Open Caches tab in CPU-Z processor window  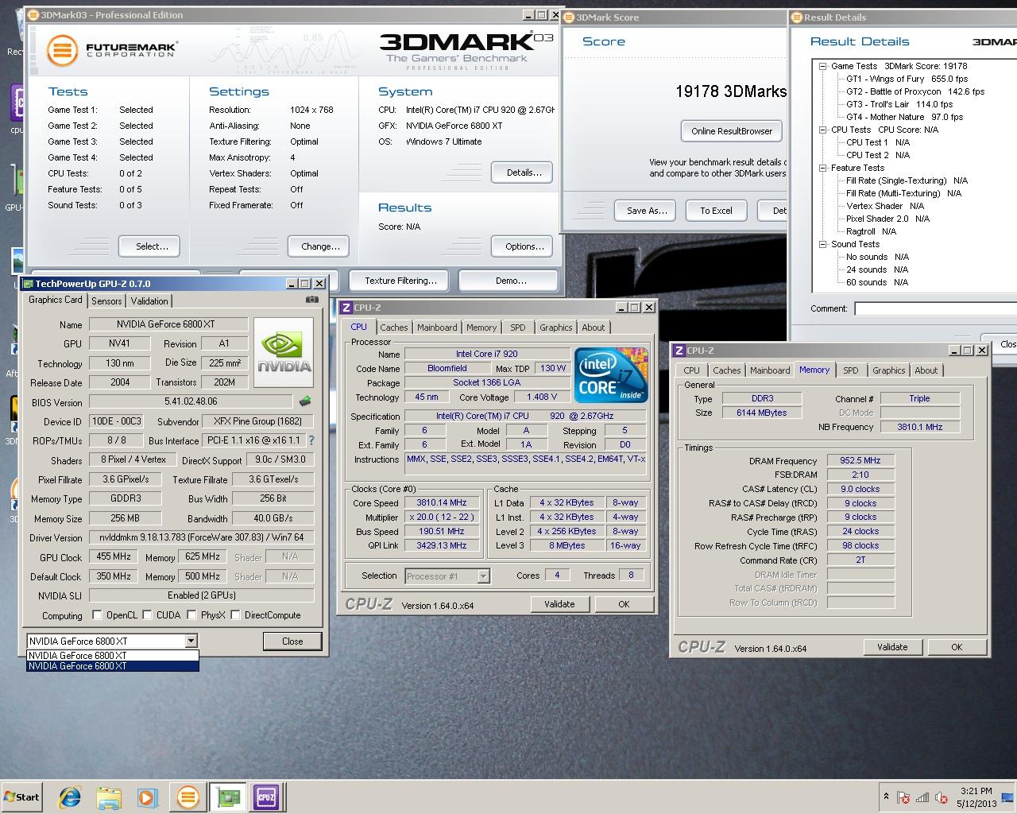[393, 328]
